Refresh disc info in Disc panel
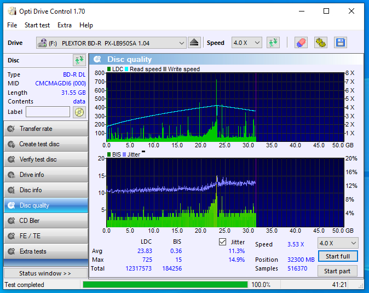 pos(79,60)
